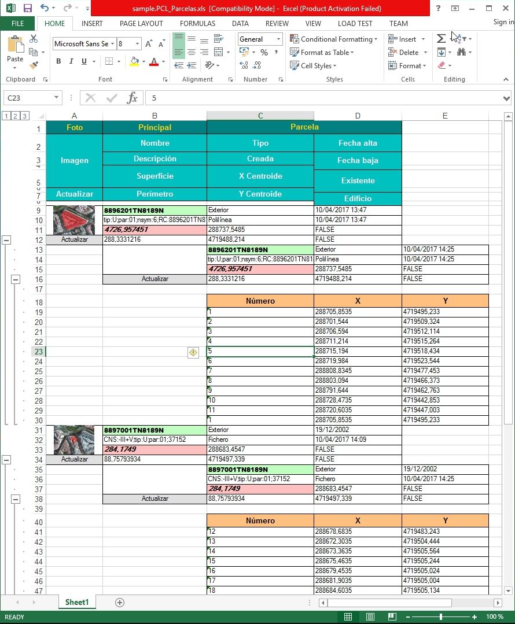Add a new sheet with the plus button

[x=119, y=603]
